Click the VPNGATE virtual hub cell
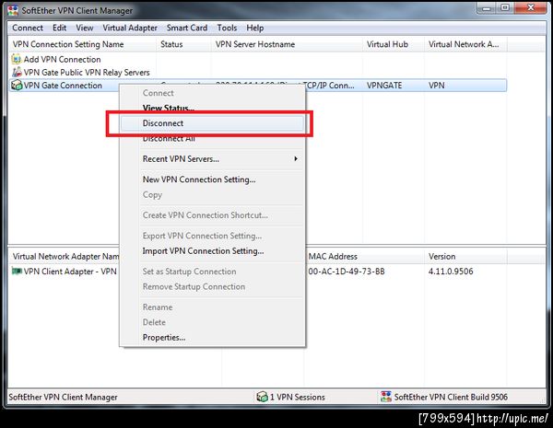Image resolution: width=553 pixels, height=428 pixels. click(384, 86)
